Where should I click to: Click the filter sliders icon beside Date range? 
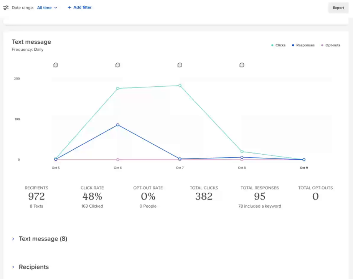[x=6, y=8]
